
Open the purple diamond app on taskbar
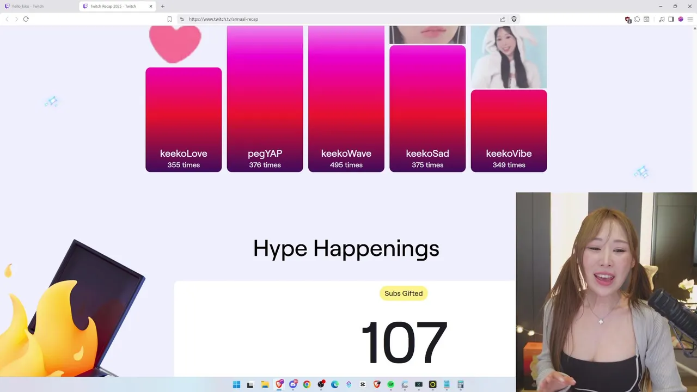pyautogui.click(x=348, y=384)
